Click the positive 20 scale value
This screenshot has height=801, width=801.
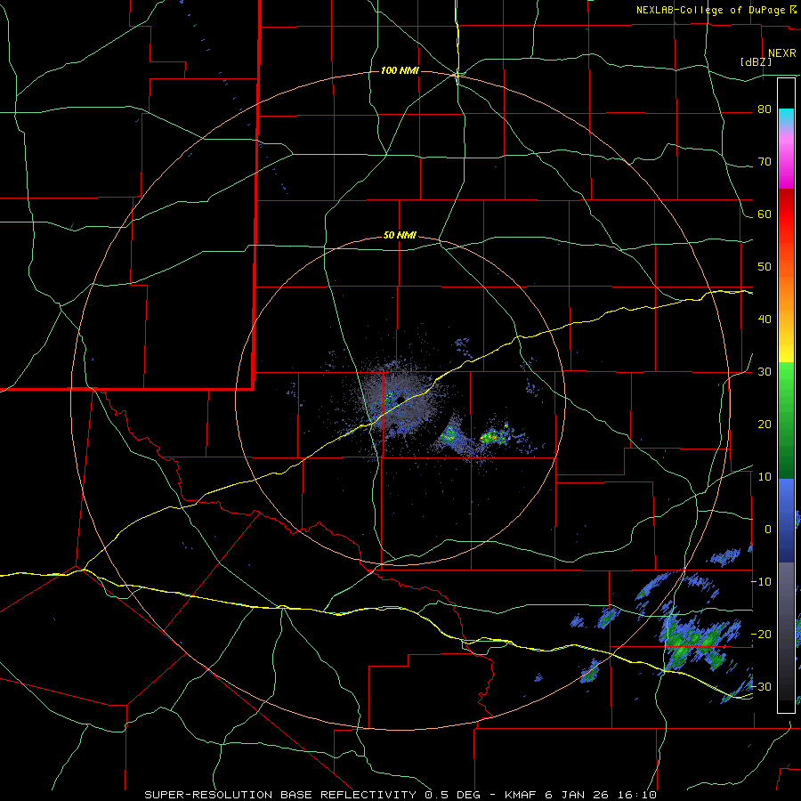(x=765, y=425)
